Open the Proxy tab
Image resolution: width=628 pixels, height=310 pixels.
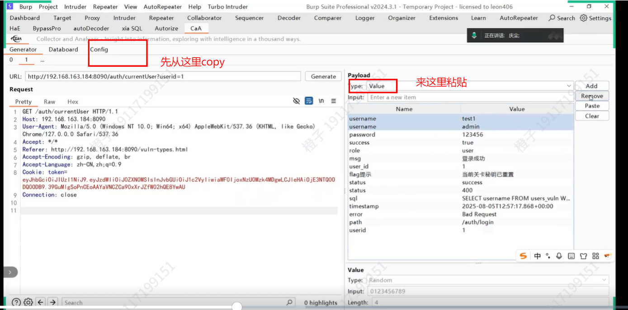92,18
